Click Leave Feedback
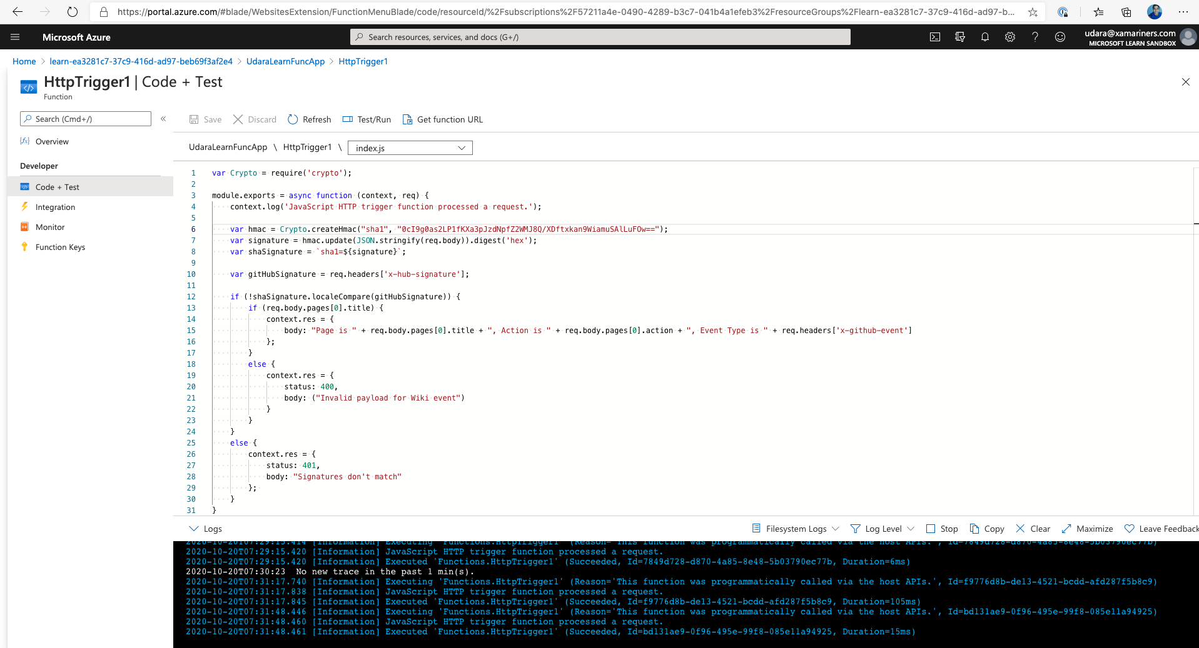The width and height of the screenshot is (1199, 648). (1161, 529)
